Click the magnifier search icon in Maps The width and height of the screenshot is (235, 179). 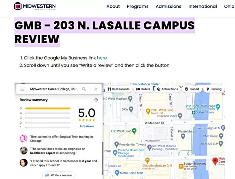tap(84, 89)
